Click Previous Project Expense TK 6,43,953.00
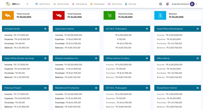The width and height of the screenshot is (203, 110). point(17,98)
